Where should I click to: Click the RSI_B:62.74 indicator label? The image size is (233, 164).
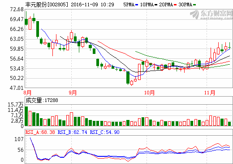(72, 132)
